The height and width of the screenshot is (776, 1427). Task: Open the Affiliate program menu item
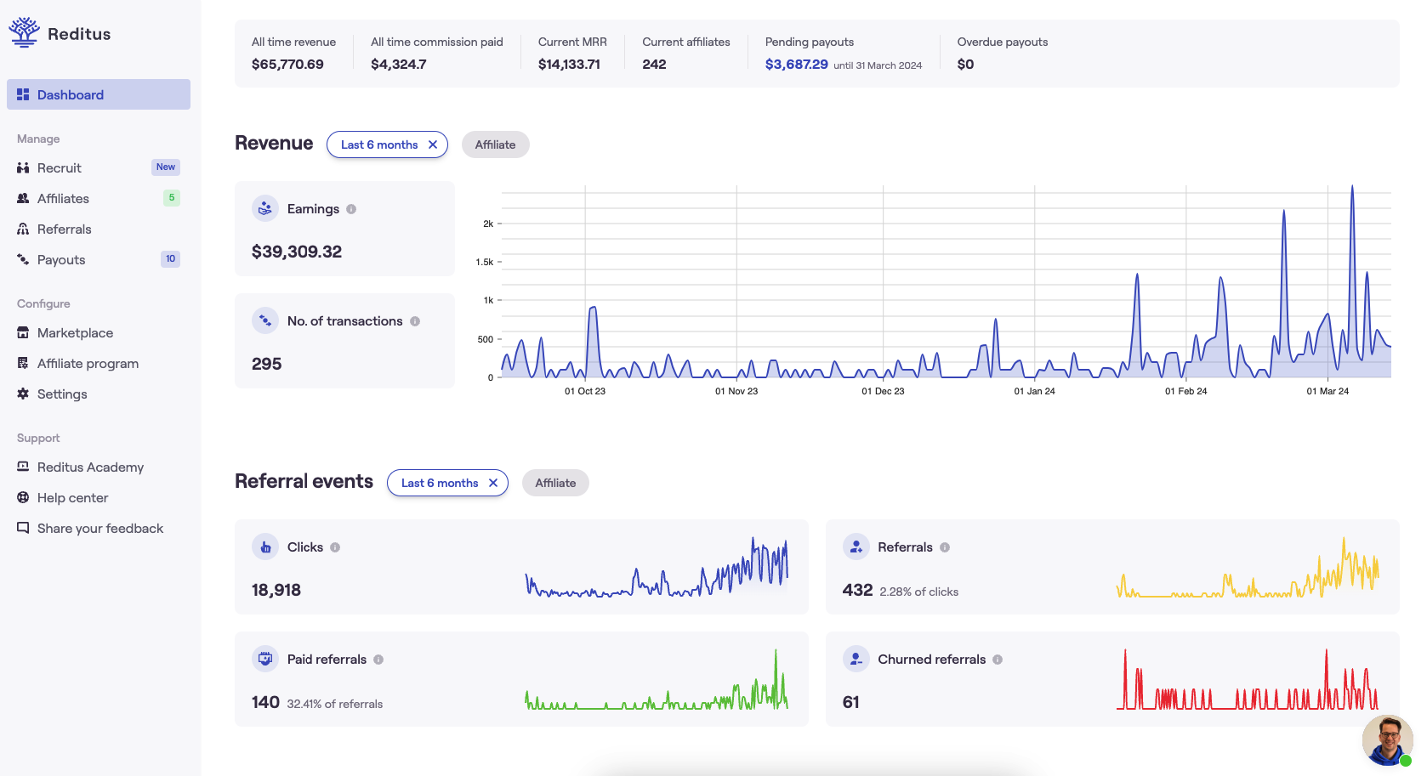88,363
